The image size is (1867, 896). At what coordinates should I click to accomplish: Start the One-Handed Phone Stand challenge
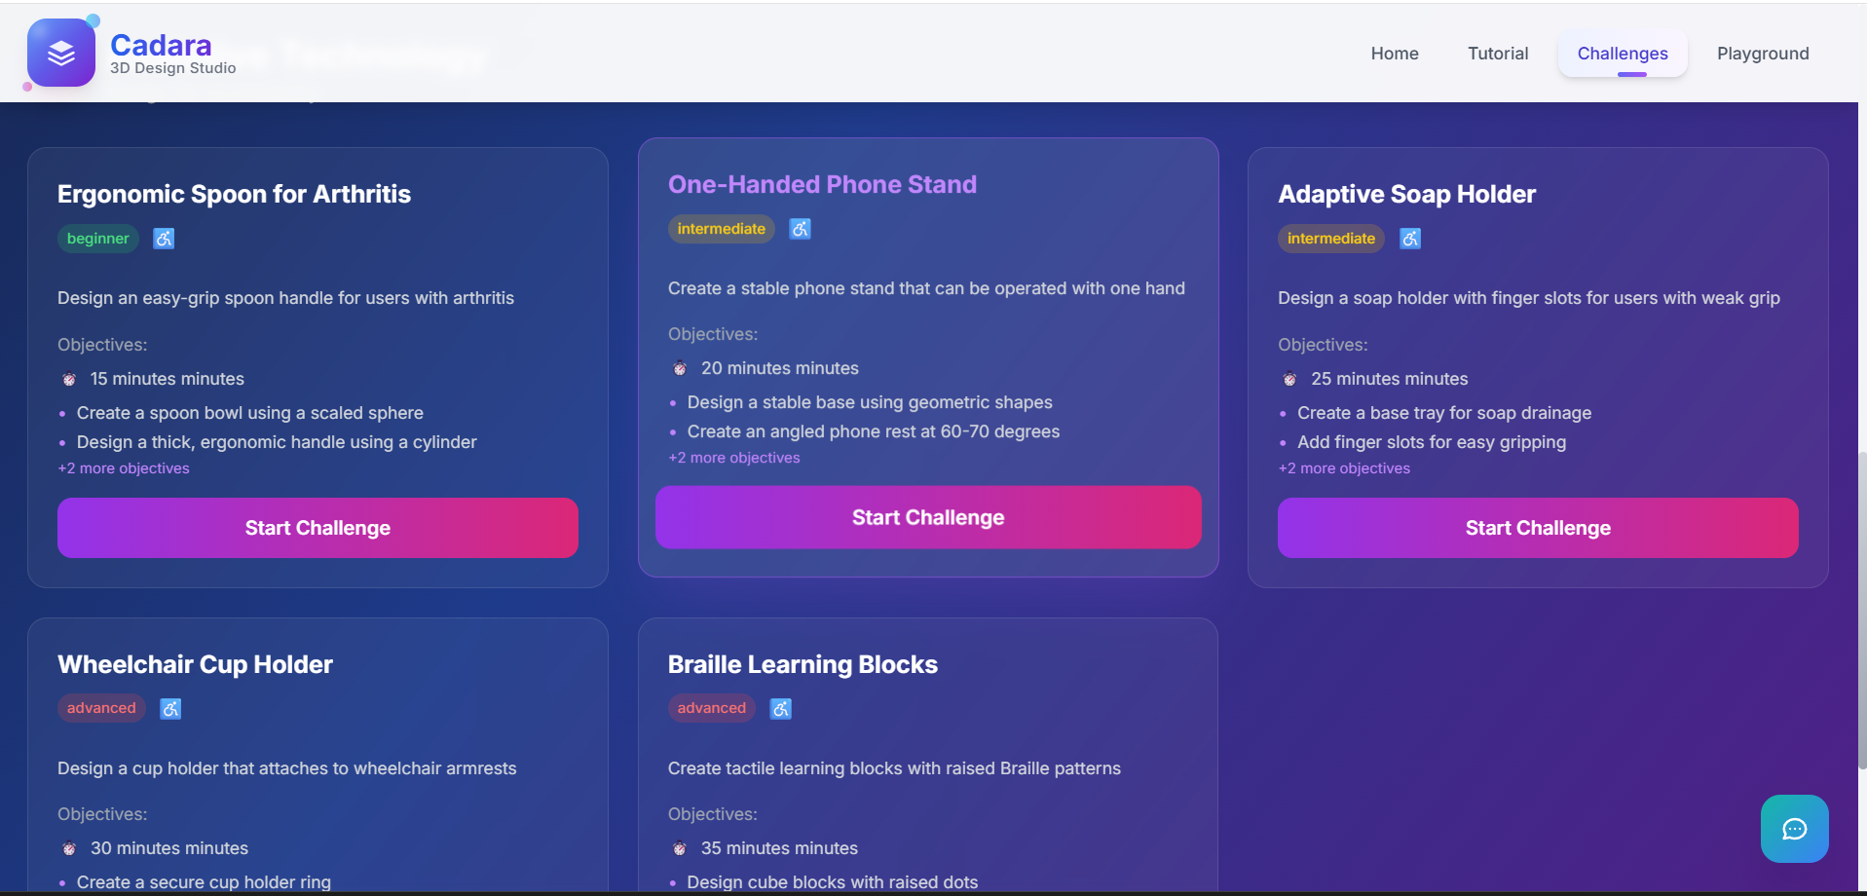(x=927, y=517)
